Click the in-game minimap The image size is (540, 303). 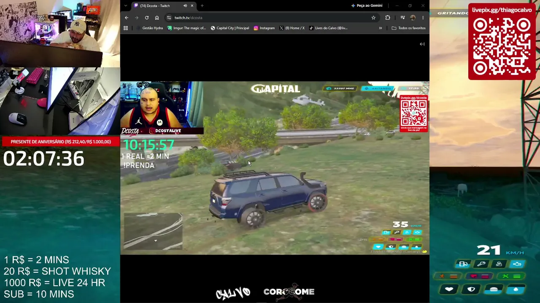tap(153, 231)
